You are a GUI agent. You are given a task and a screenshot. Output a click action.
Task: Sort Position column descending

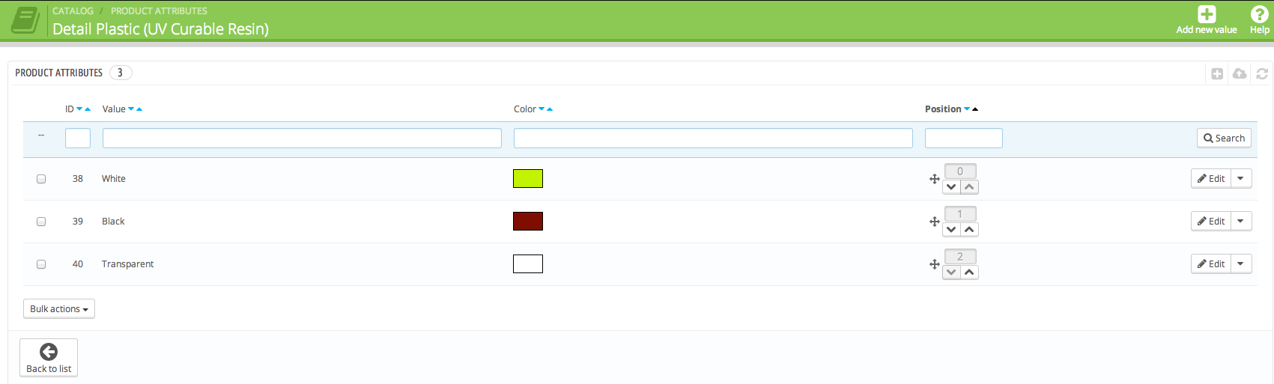(967, 109)
